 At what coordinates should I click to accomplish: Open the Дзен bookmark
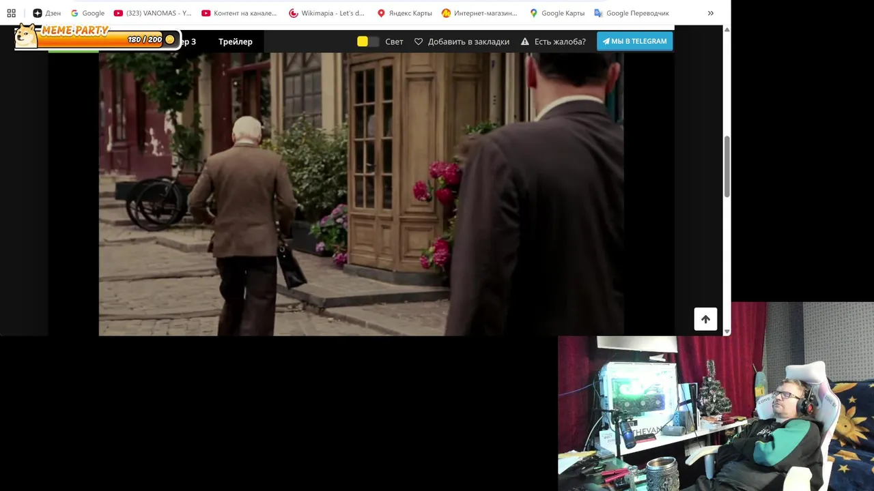[x=47, y=13]
